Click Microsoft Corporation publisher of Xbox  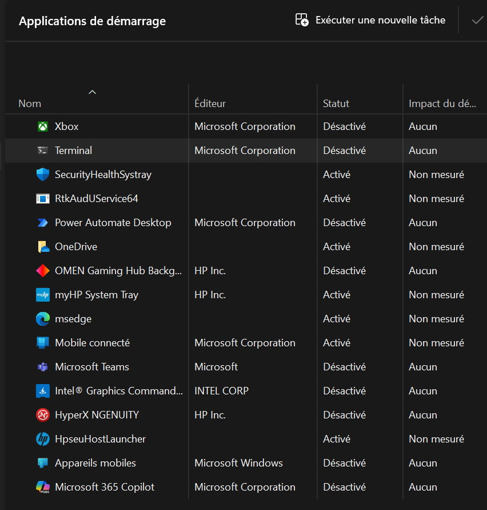point(245,126)
